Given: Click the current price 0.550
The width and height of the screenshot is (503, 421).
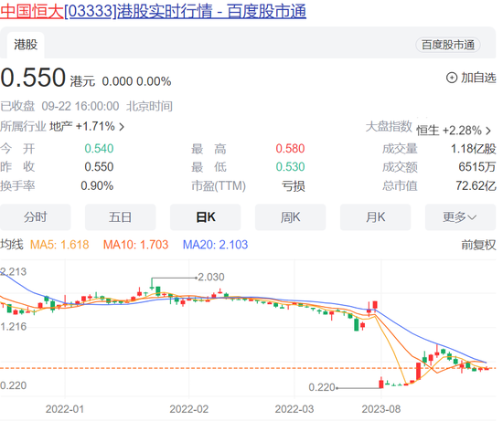Looking at the screenshot, I should coord(33,78).
